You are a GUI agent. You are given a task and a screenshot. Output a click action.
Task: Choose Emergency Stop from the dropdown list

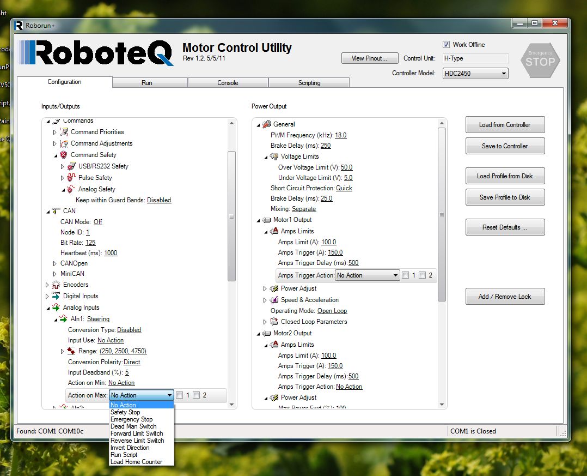pyautogui.click(x=131, y=419)
